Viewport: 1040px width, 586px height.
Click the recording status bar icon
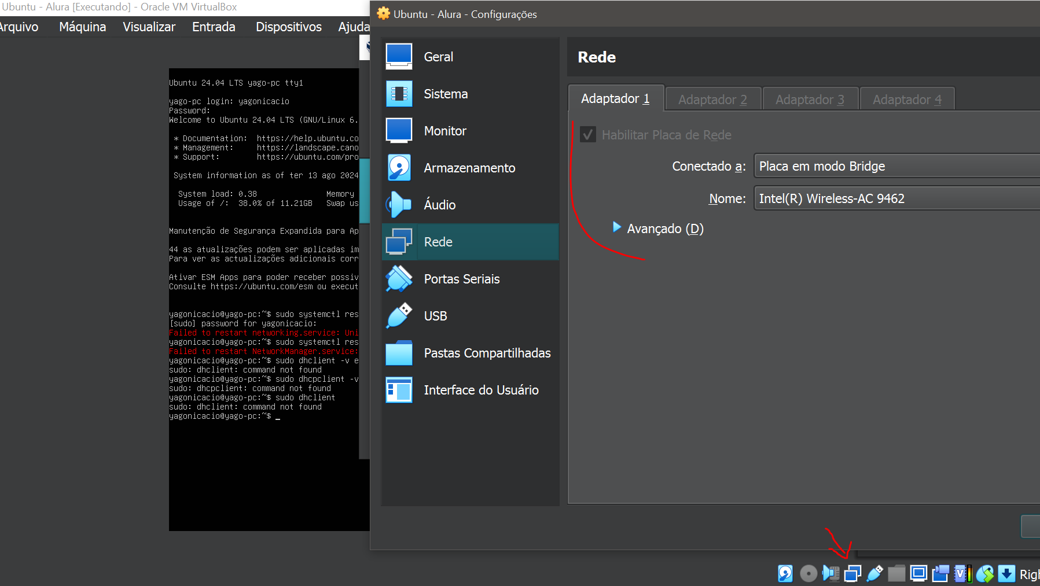pos(940,573)
